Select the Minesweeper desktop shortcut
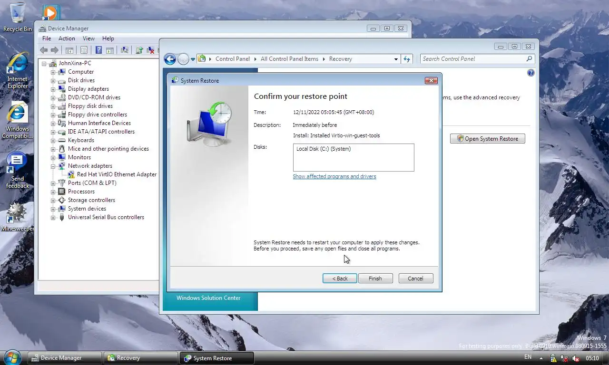This screenshot has height=365, width=609. point(18,216)
